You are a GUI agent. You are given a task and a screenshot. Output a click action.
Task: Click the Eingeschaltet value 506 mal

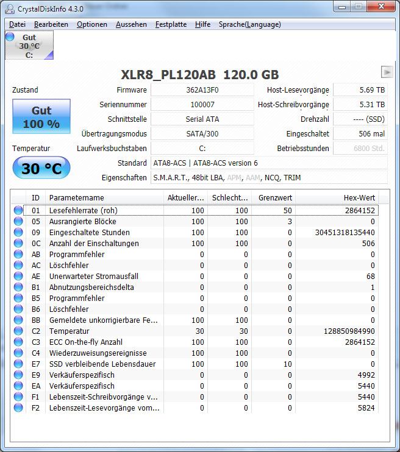click(x=360, y=134)
